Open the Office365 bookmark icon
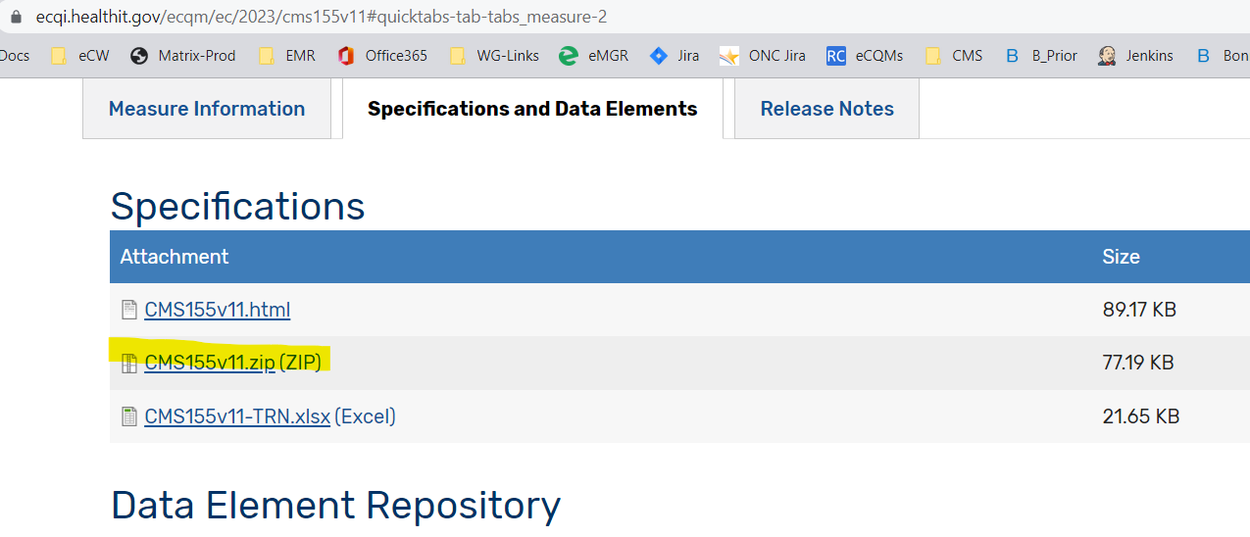This screenshot has width=1250, height=537. click(x=345, y=56)
